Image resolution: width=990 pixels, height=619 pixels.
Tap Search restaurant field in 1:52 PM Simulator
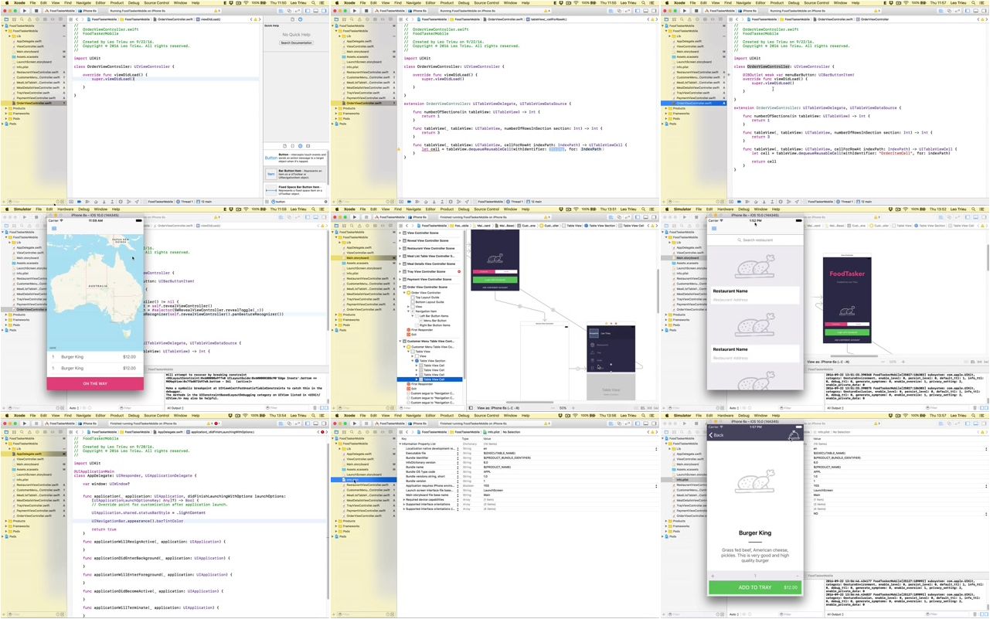tap(755, 240)
